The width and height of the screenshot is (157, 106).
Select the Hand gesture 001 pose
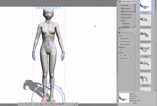[x=145, y=64]
